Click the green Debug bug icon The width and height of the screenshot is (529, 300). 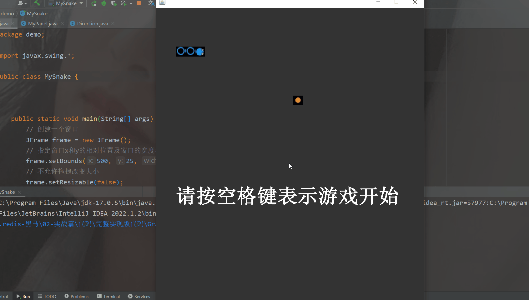point(104,3)
